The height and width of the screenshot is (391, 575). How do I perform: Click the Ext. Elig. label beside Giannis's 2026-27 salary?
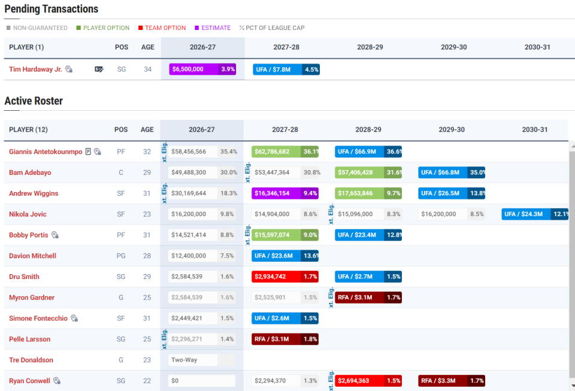click(x=164, y=151)
